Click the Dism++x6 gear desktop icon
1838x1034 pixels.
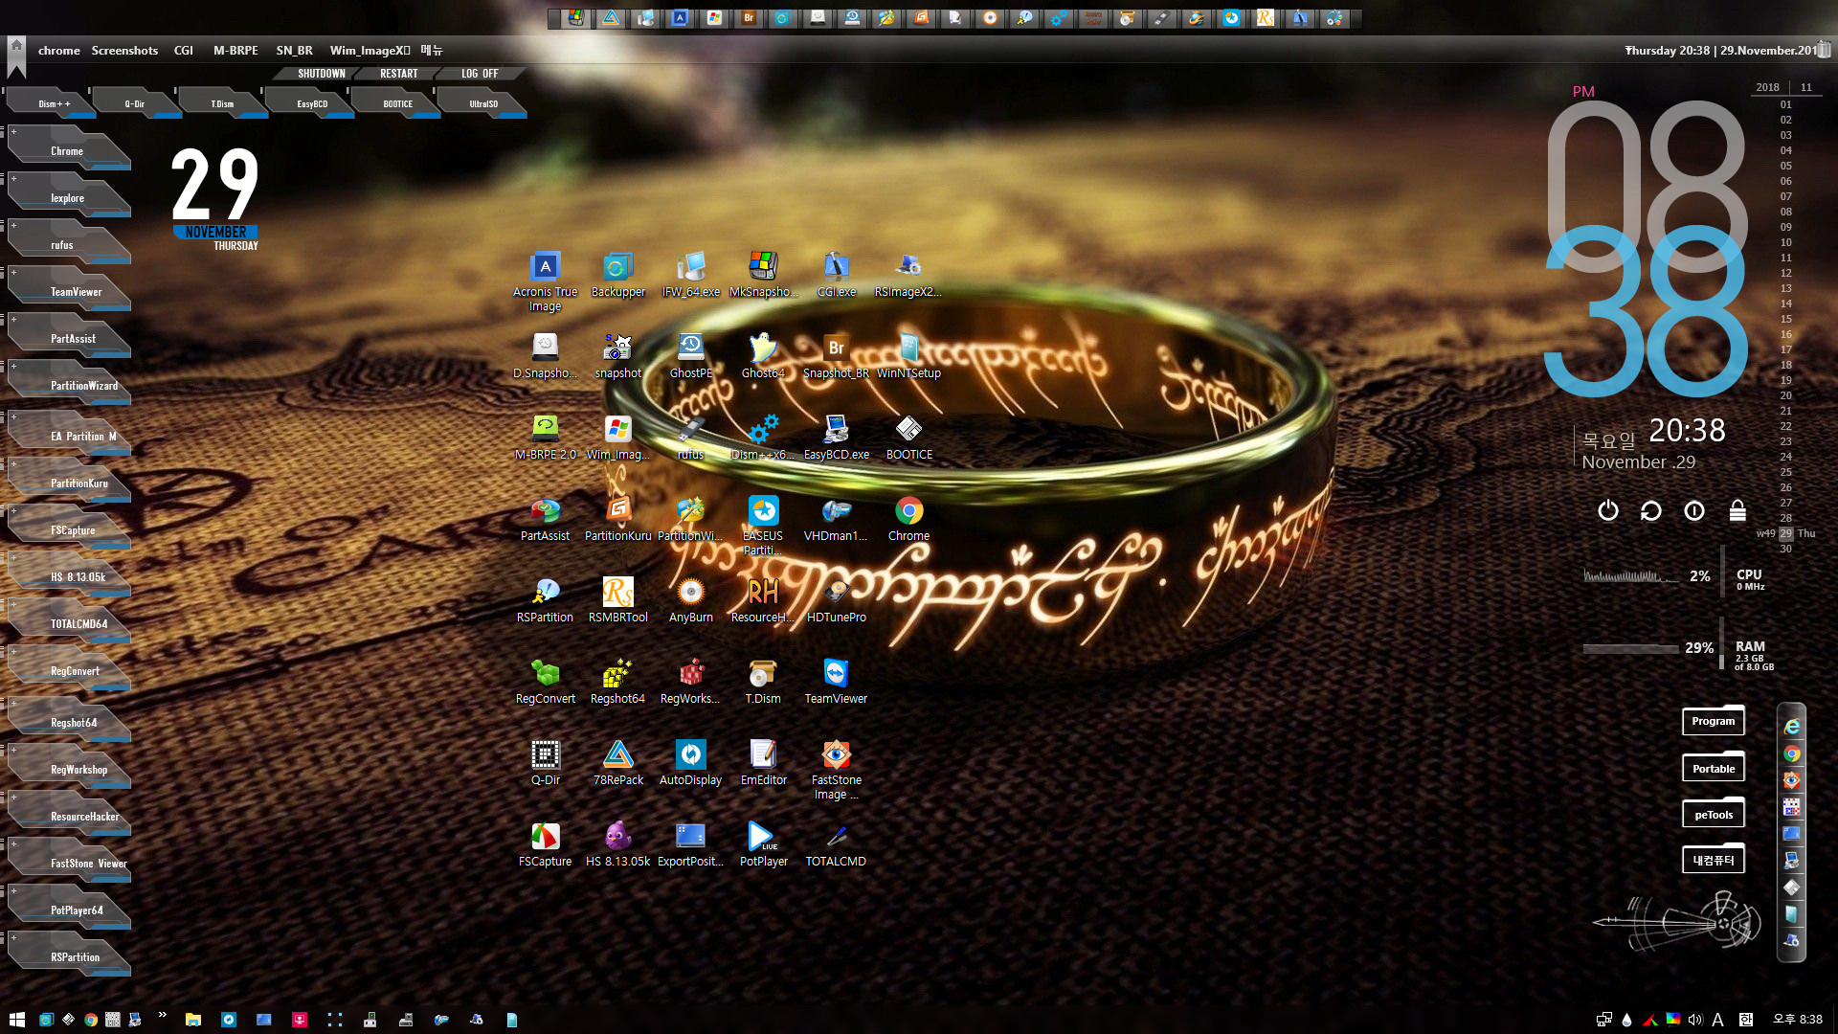click(763, 438)
